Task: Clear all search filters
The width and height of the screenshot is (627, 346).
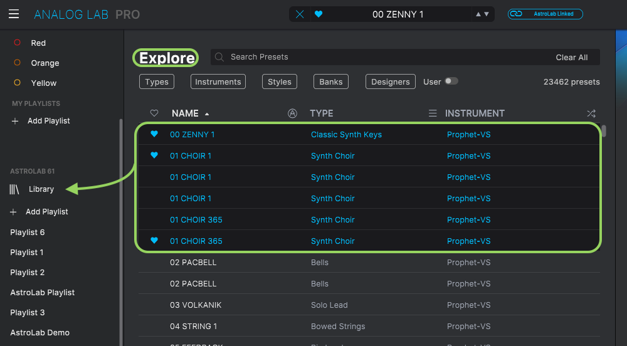Action: tap(571, 57)
